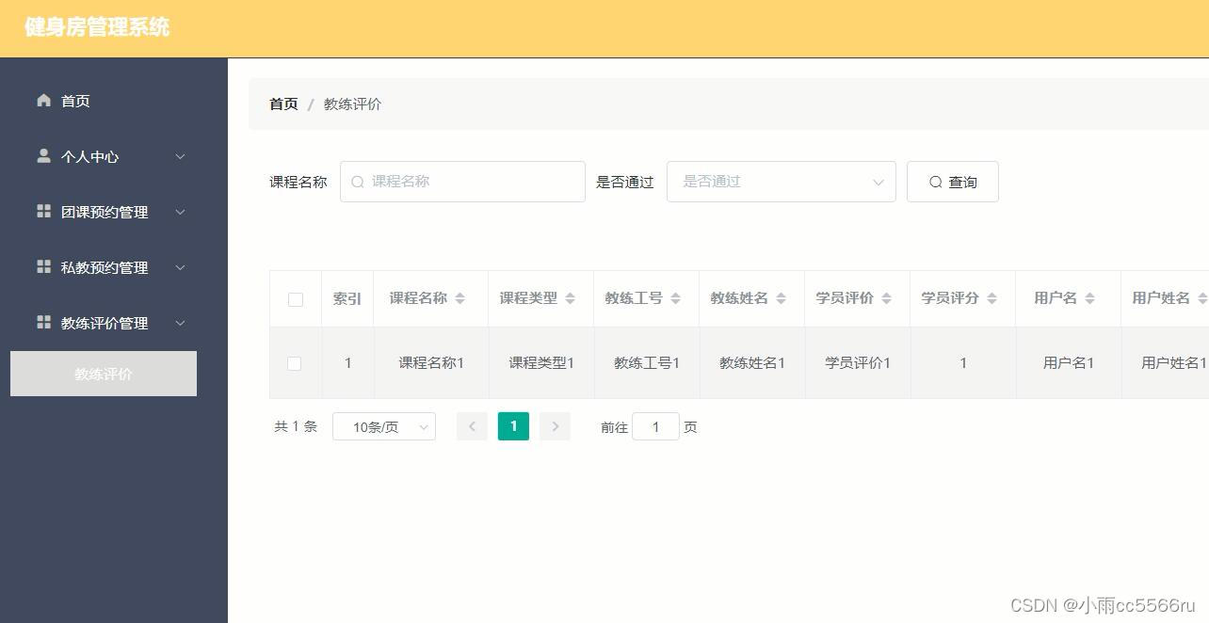Image resolution: width=1209 pixels, height=623 pixels.
Task: Click 首页 in the breadcrumb
Action: [283, 104]
